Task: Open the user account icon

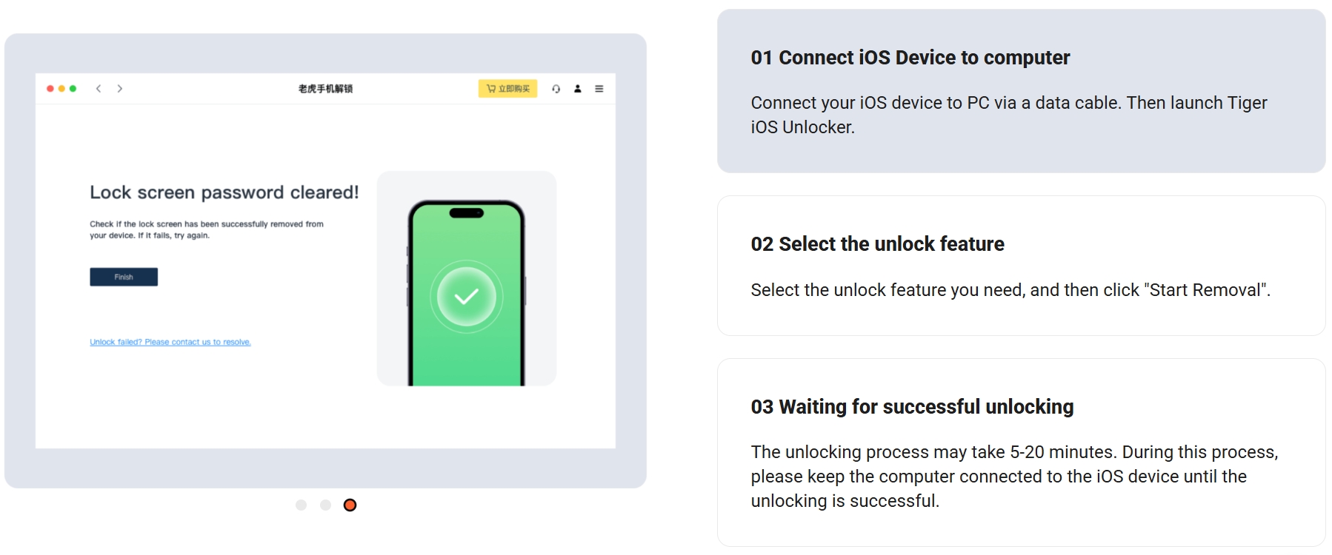Action: click(x=578, y=89)
